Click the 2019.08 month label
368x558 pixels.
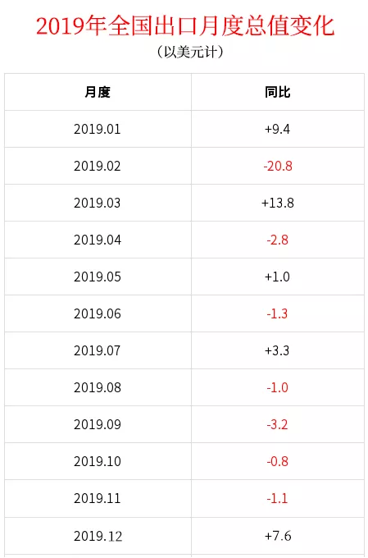(x=98, y=387)
